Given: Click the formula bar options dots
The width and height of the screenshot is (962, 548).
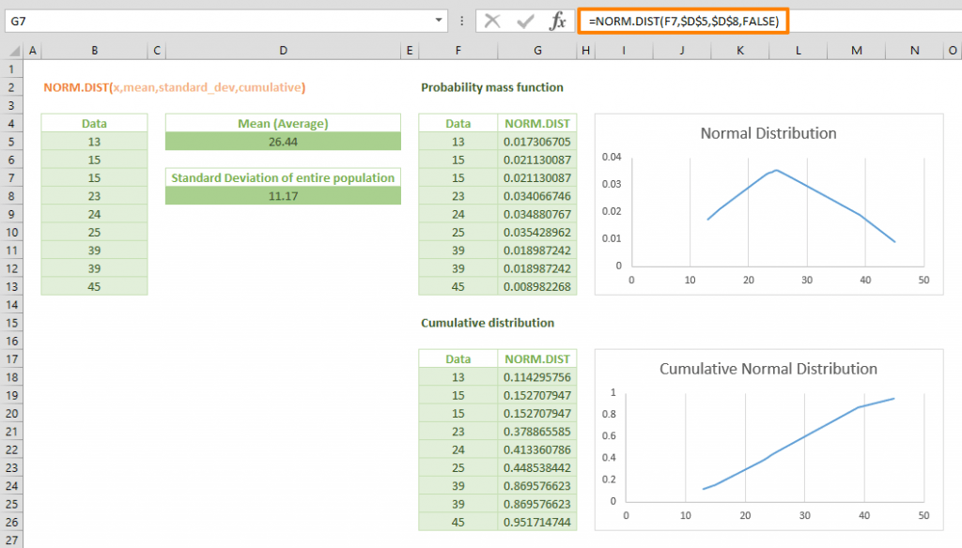Looking at the screenshot, I should [462, 22].
